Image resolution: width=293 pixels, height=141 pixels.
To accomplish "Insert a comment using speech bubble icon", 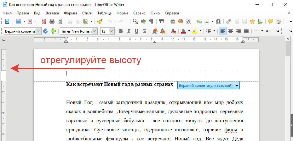I will pyautogui.click(x=270, y=21).
